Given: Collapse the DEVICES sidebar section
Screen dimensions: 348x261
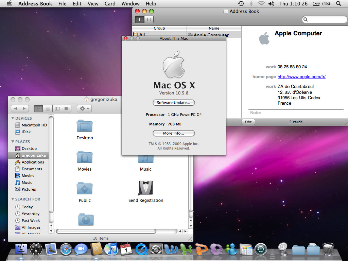Looking at the screenshot, I should (x=13, y=118).
